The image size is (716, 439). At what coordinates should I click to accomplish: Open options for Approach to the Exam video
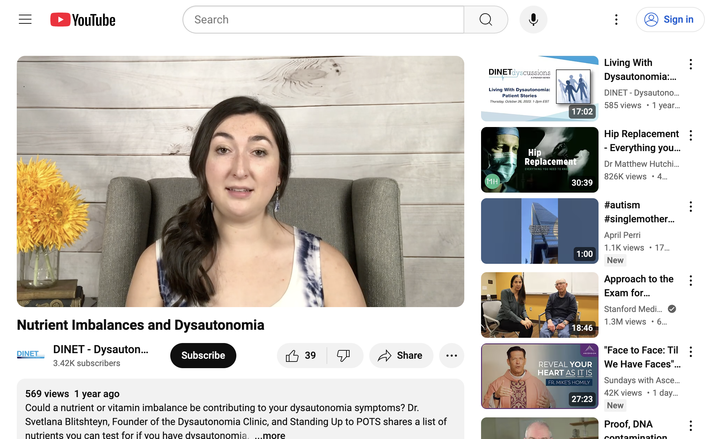click(691, 281)
